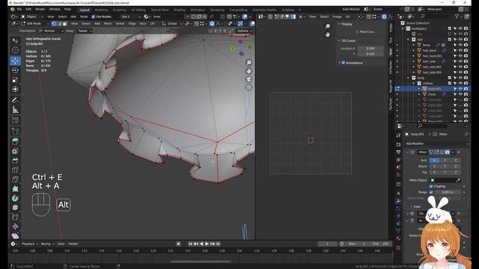Open the Normal orientation dropdown
Image resolution: width=479 pixels, height=269 pixels.
point(52,31)
